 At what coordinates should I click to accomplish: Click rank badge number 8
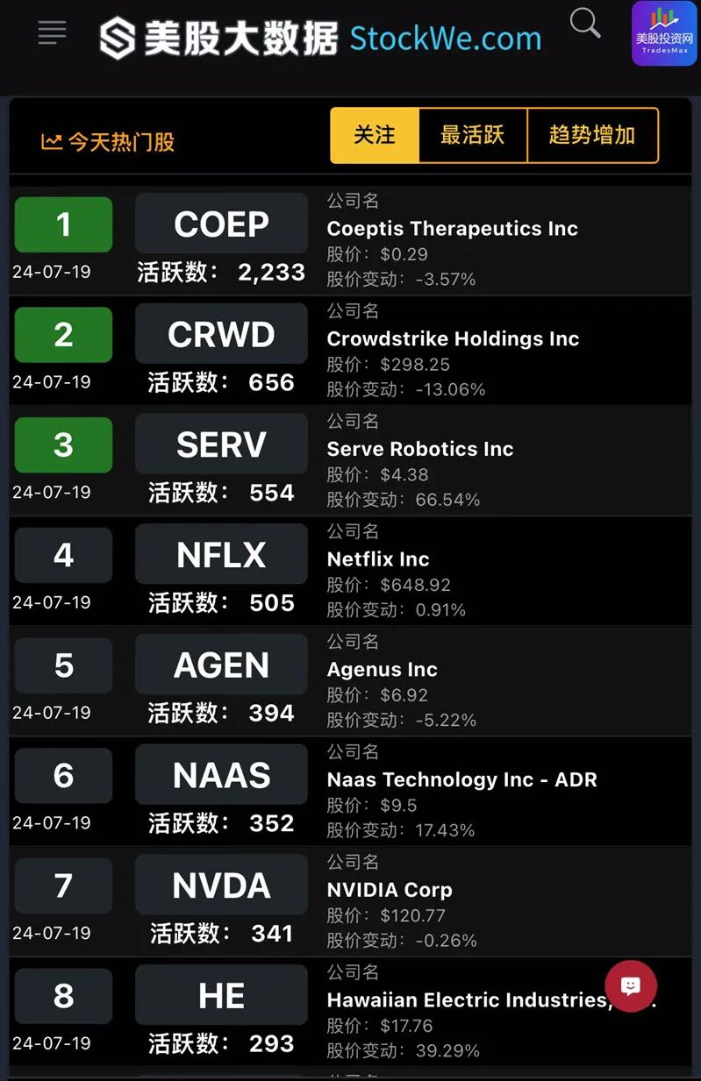click(63, 996)
